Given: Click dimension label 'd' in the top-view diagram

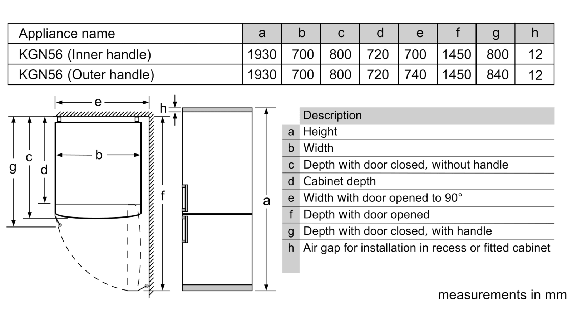Looking at the screenshot, I should [x=44, y=170].
